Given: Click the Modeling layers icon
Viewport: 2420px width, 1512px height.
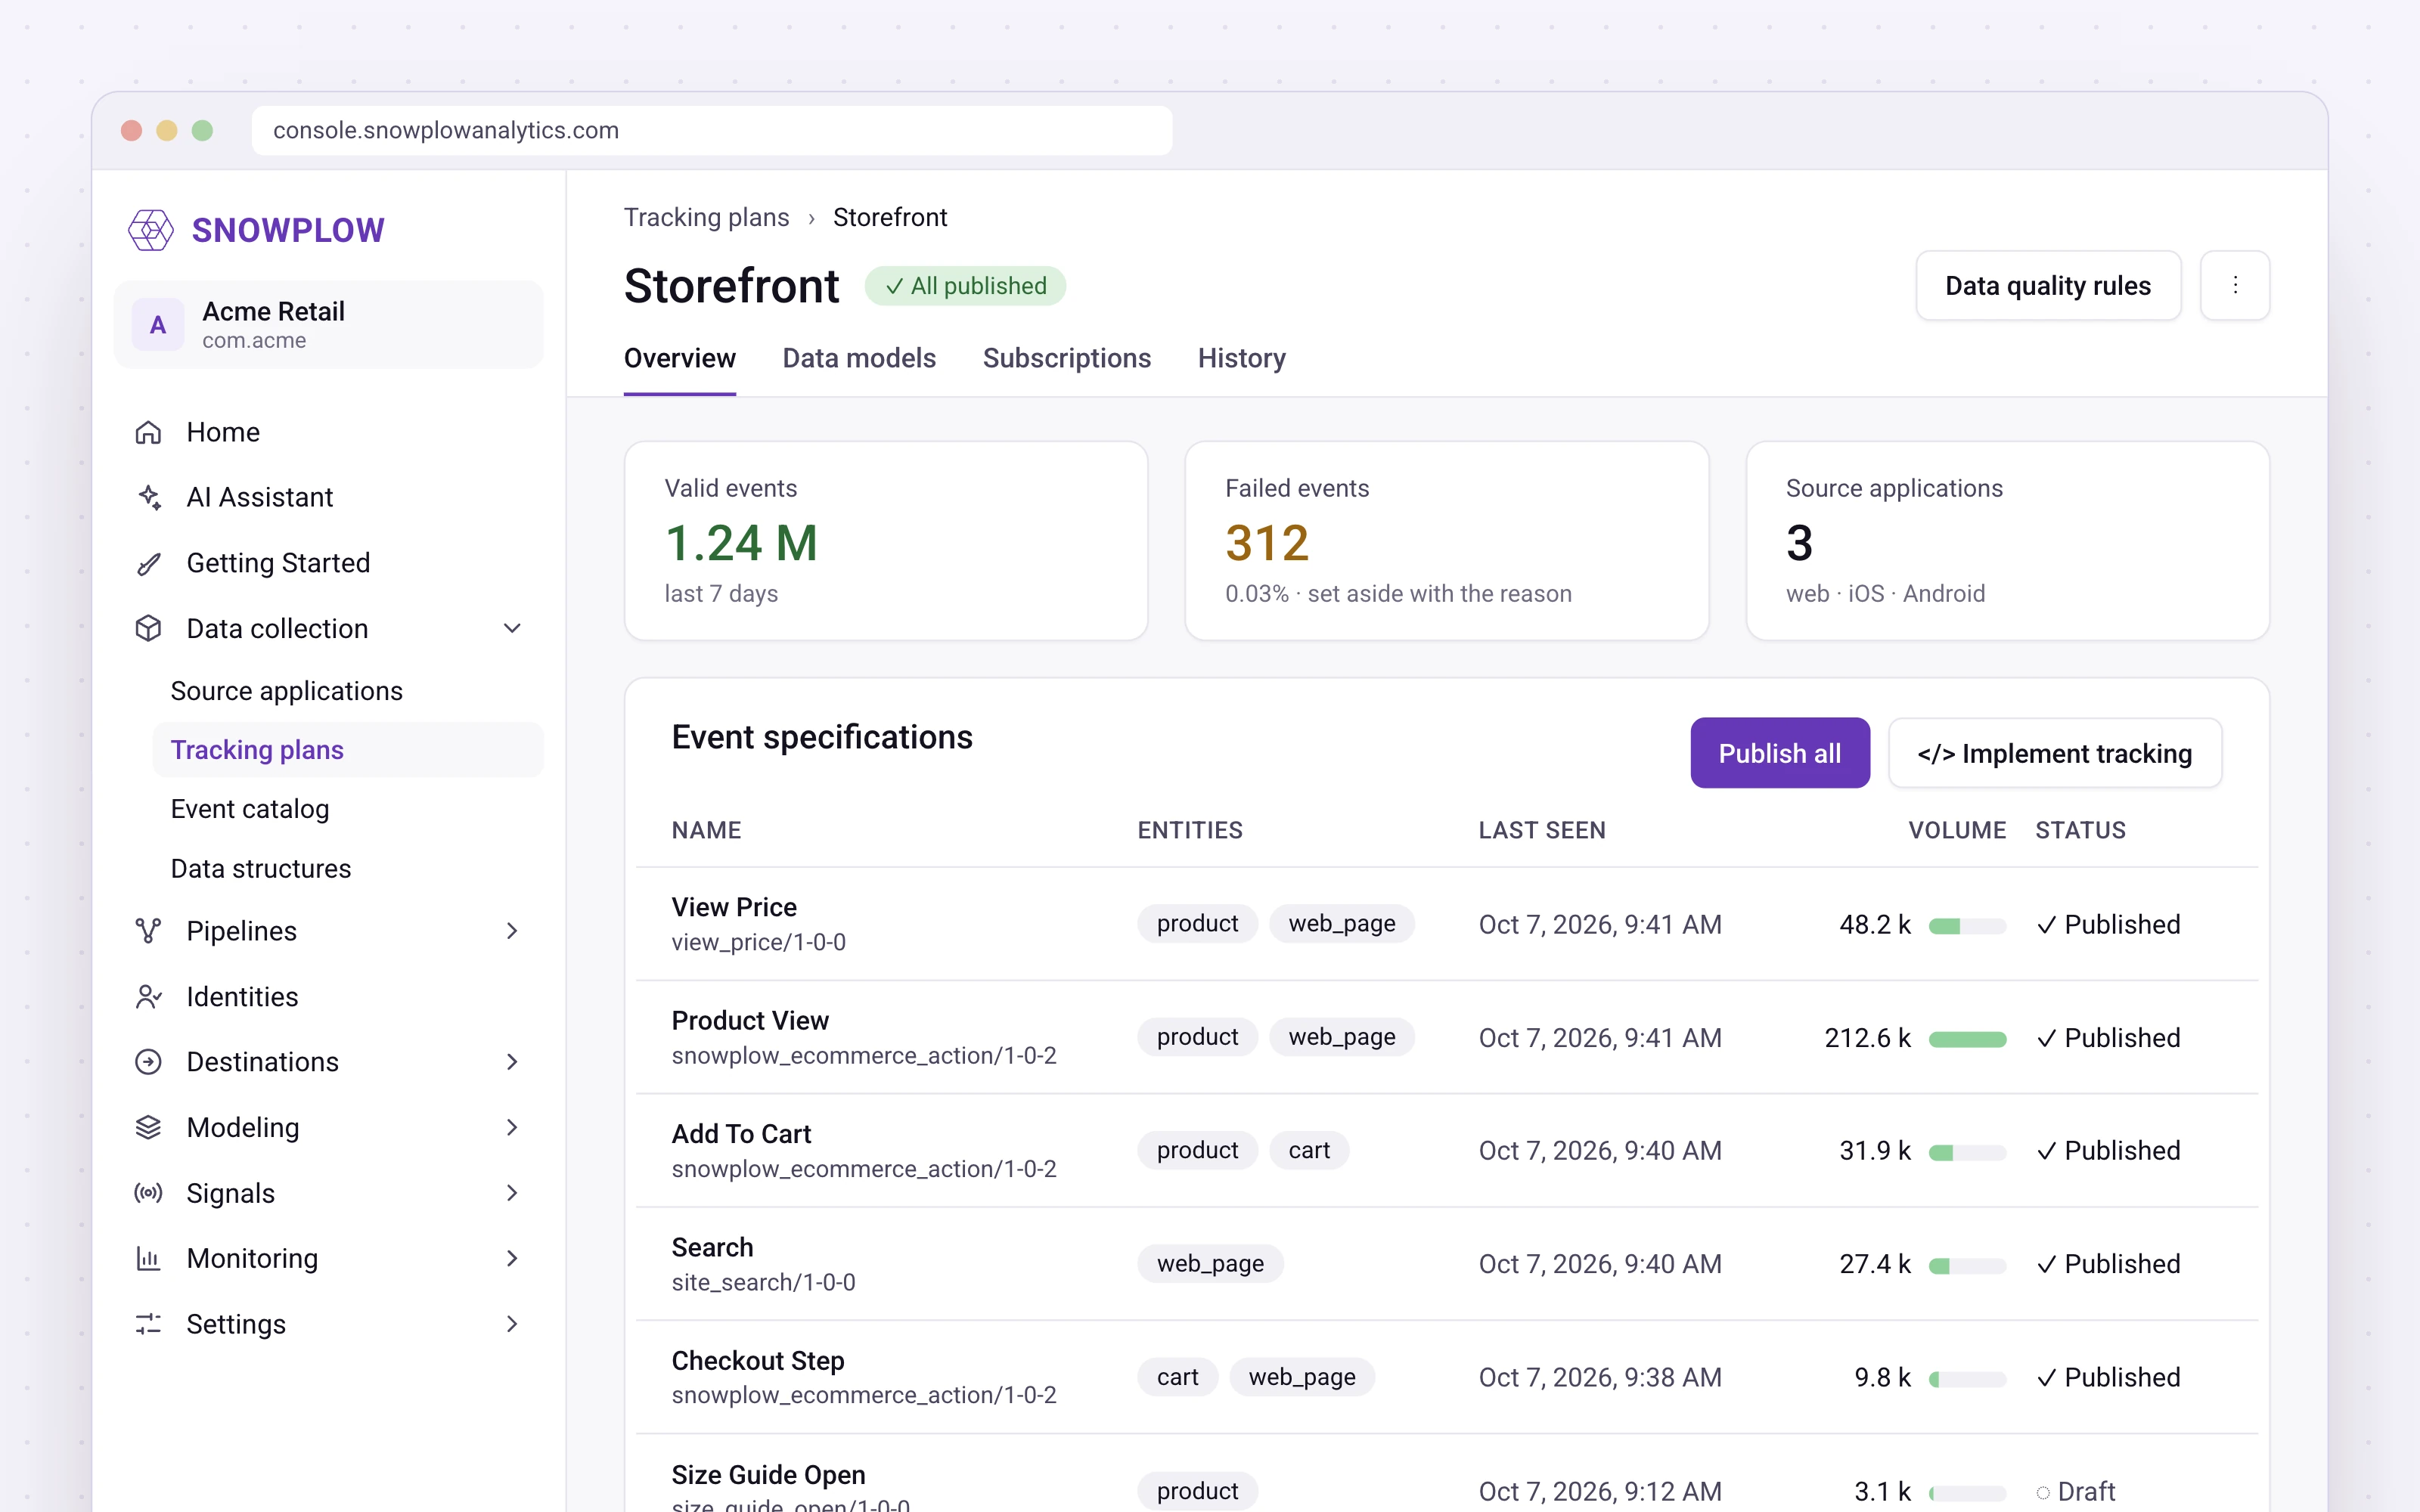Looking at the screenshot, I should [148, 1127].
